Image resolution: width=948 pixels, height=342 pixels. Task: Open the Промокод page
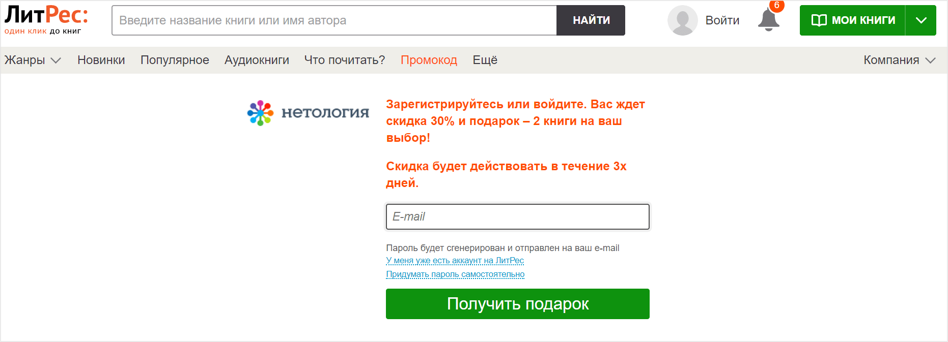[x=429, y=60]
